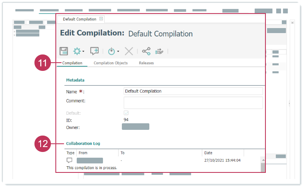Image resolution: width=304 pixels, height=188 pixels.
Task: Click into the Comment text box
Action: (193, 102)
